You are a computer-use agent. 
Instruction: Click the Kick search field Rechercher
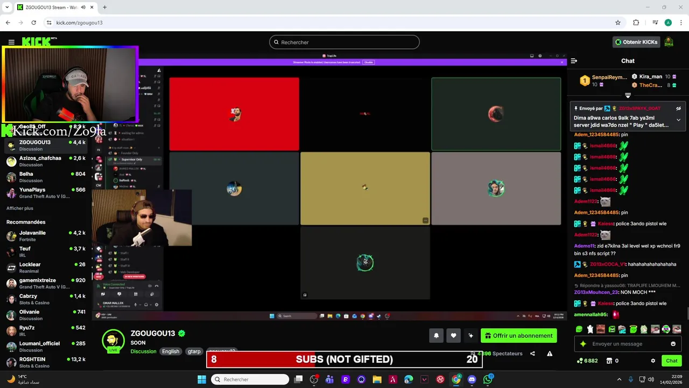click(344, 42)
